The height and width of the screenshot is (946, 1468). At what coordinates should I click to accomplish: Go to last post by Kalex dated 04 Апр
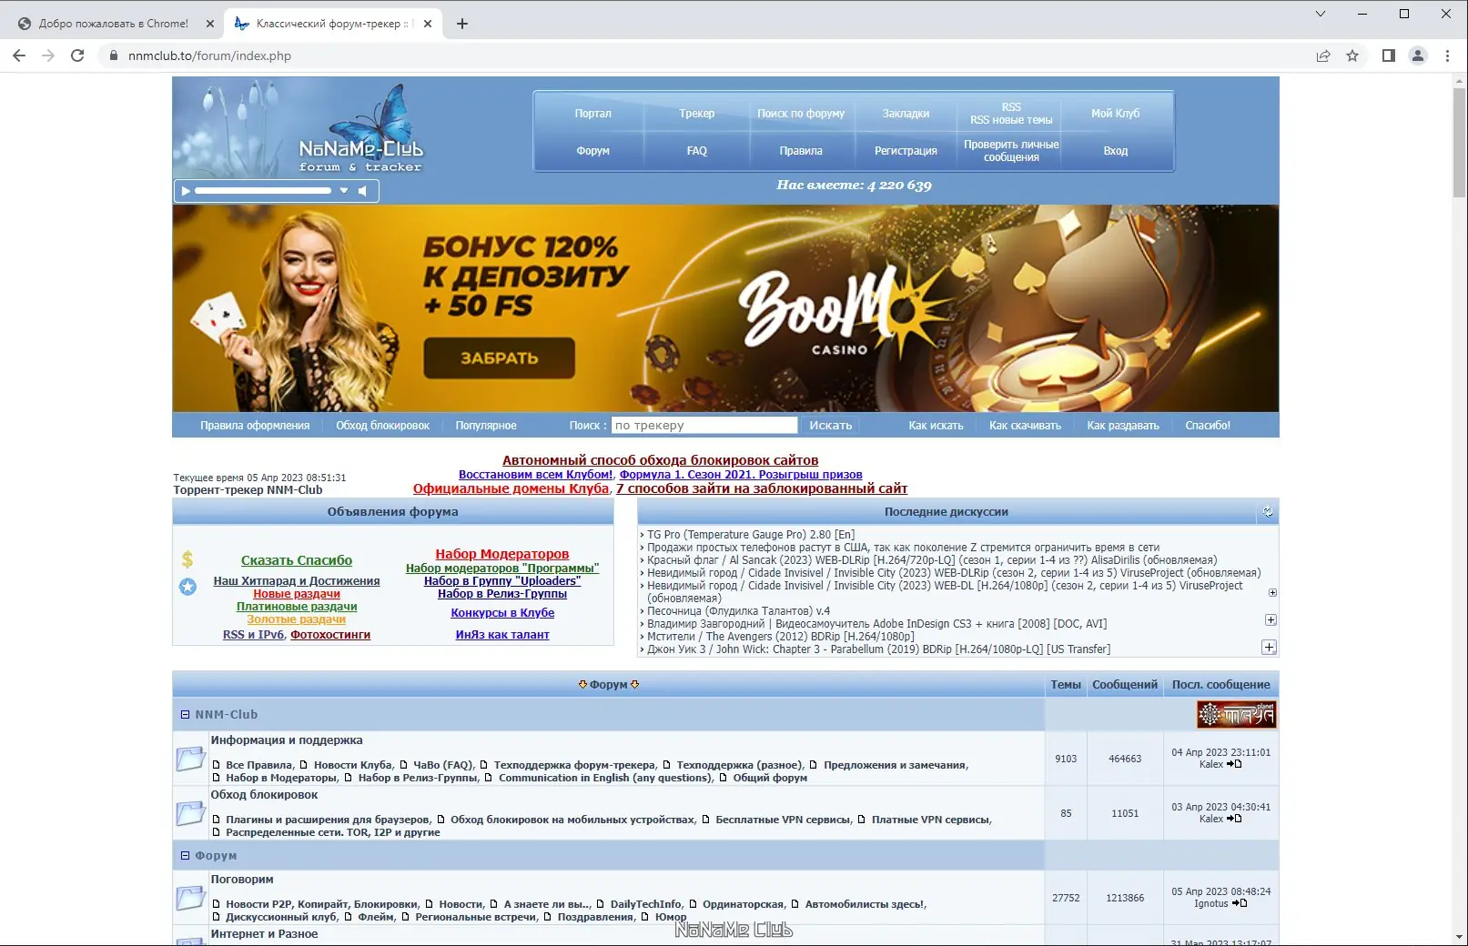click(x=1234, y=764)
